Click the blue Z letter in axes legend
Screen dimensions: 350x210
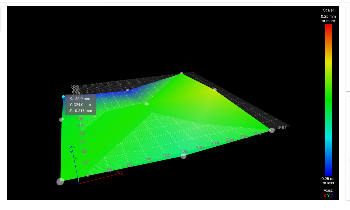click(x=332, y=196)
